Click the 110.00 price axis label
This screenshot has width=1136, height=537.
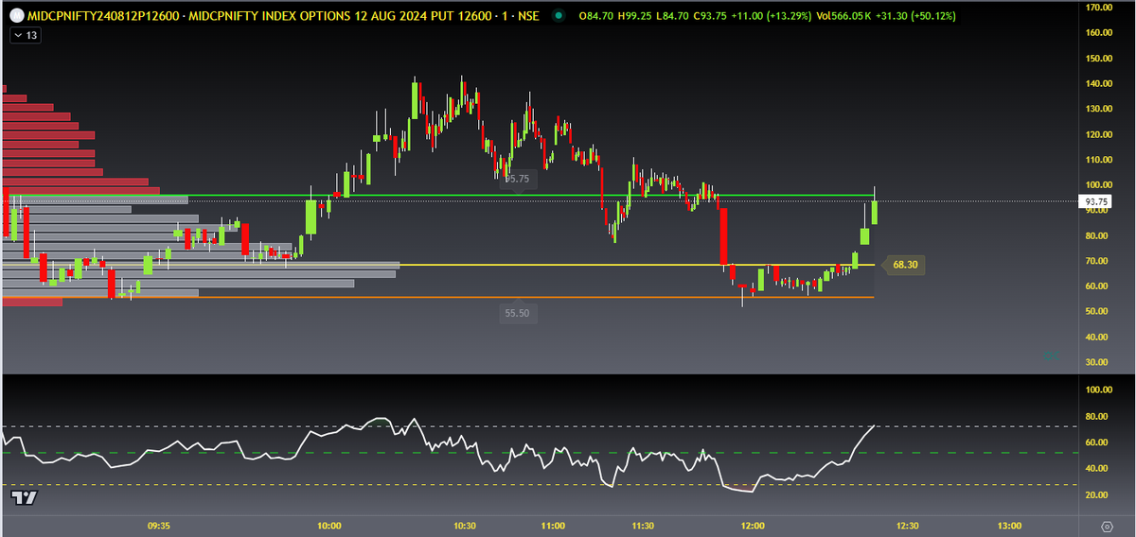(x=1098, y=160)
